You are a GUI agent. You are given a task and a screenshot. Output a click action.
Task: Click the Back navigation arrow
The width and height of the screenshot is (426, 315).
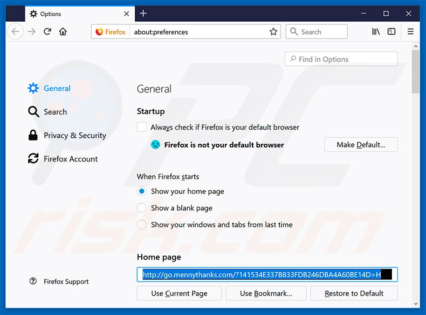16,32
